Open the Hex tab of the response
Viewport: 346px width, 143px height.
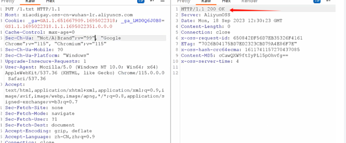point(227,1)
